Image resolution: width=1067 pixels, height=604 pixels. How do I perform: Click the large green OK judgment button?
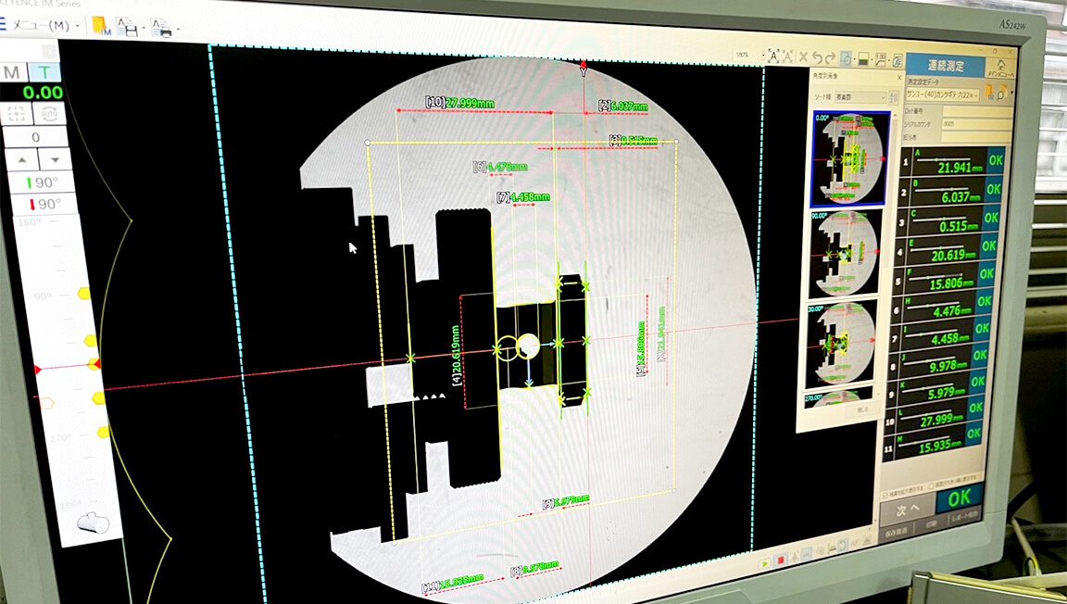point(959,499)
